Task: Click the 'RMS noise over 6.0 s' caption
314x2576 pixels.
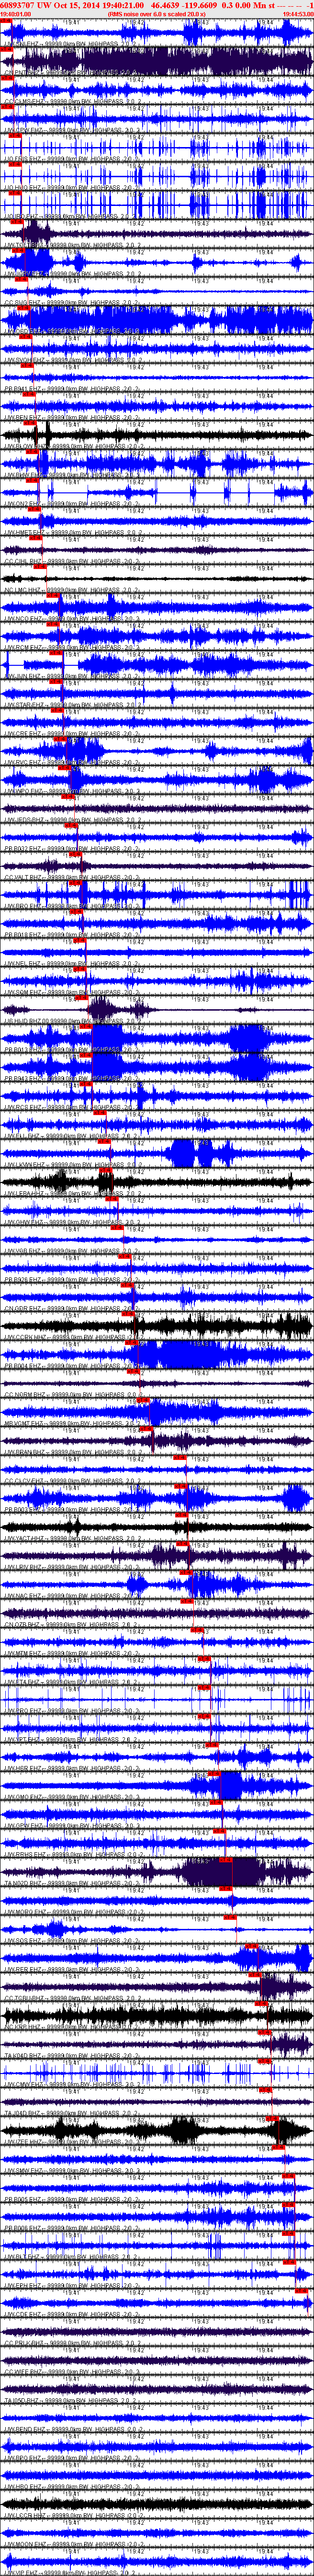Action: (138, 14)
